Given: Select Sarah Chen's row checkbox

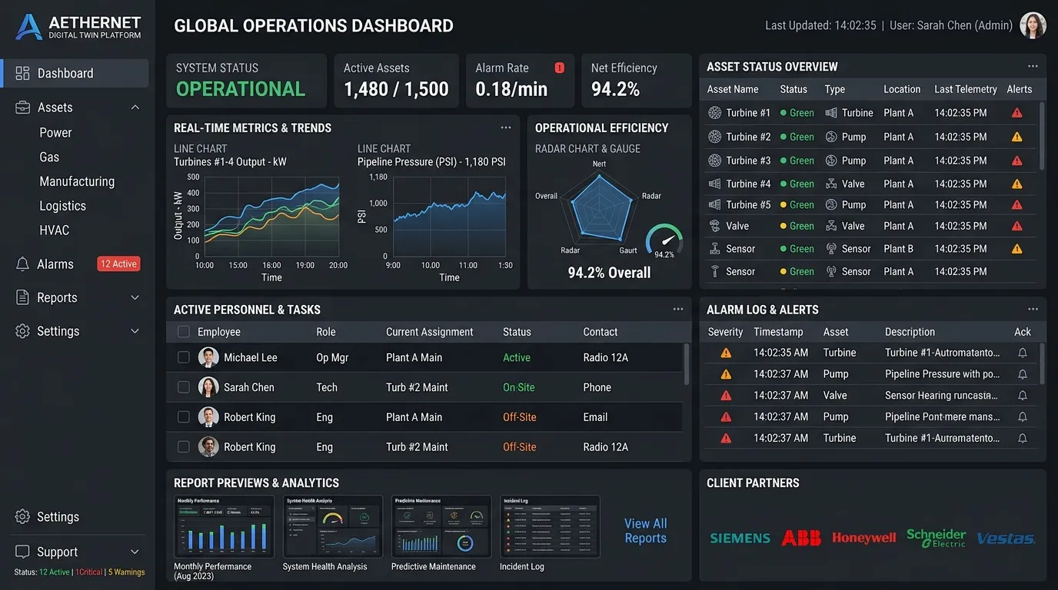Looking at the screenshot, I should [x=183, y=387].
